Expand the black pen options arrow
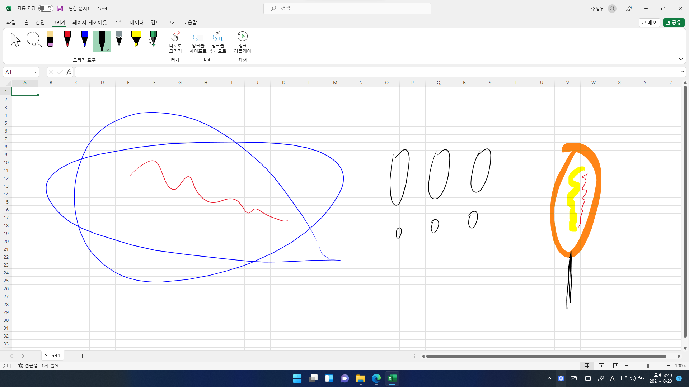Viewport: 689px width, 387px height. [108, 50]
